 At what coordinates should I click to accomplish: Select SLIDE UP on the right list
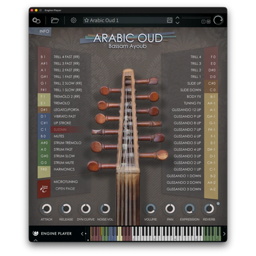click(x=194, y=83)
